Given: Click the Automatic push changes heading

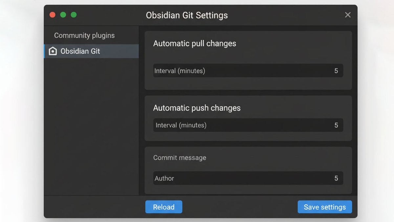Looking at the screenshot, I should (x=197, y=108).
